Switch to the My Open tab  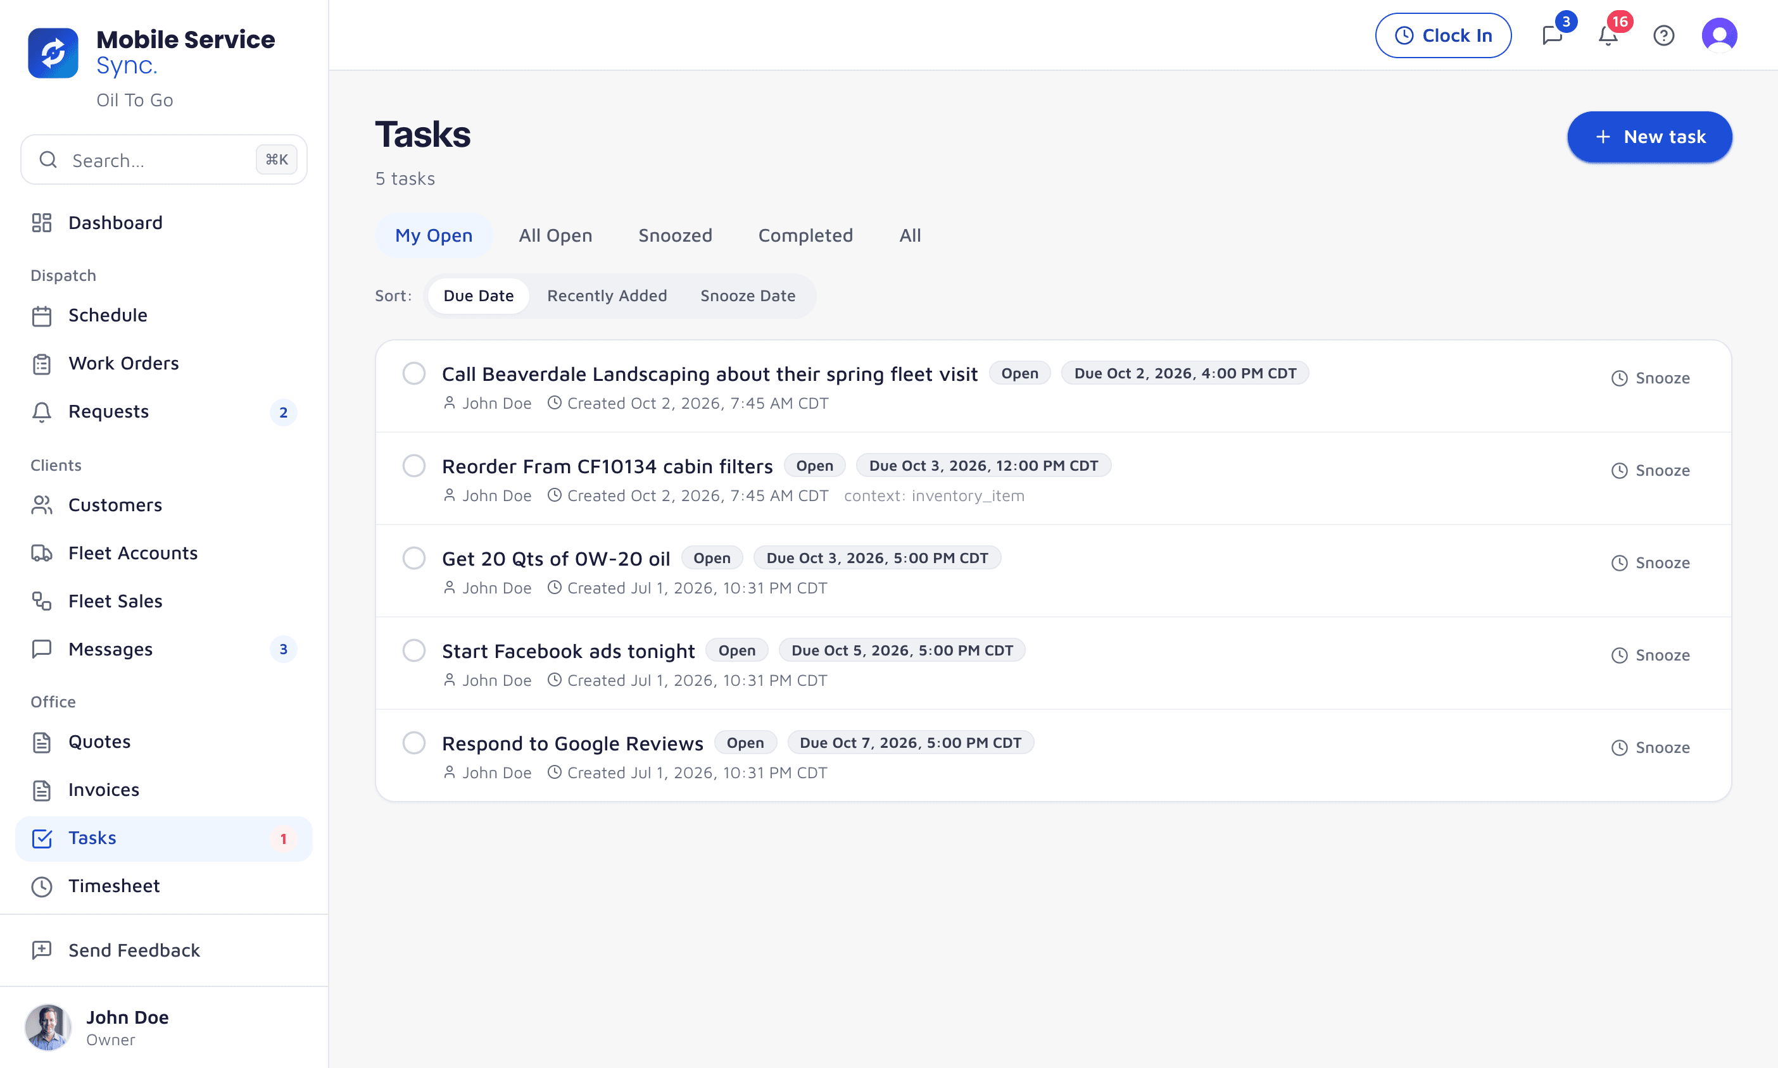(434, 235)
